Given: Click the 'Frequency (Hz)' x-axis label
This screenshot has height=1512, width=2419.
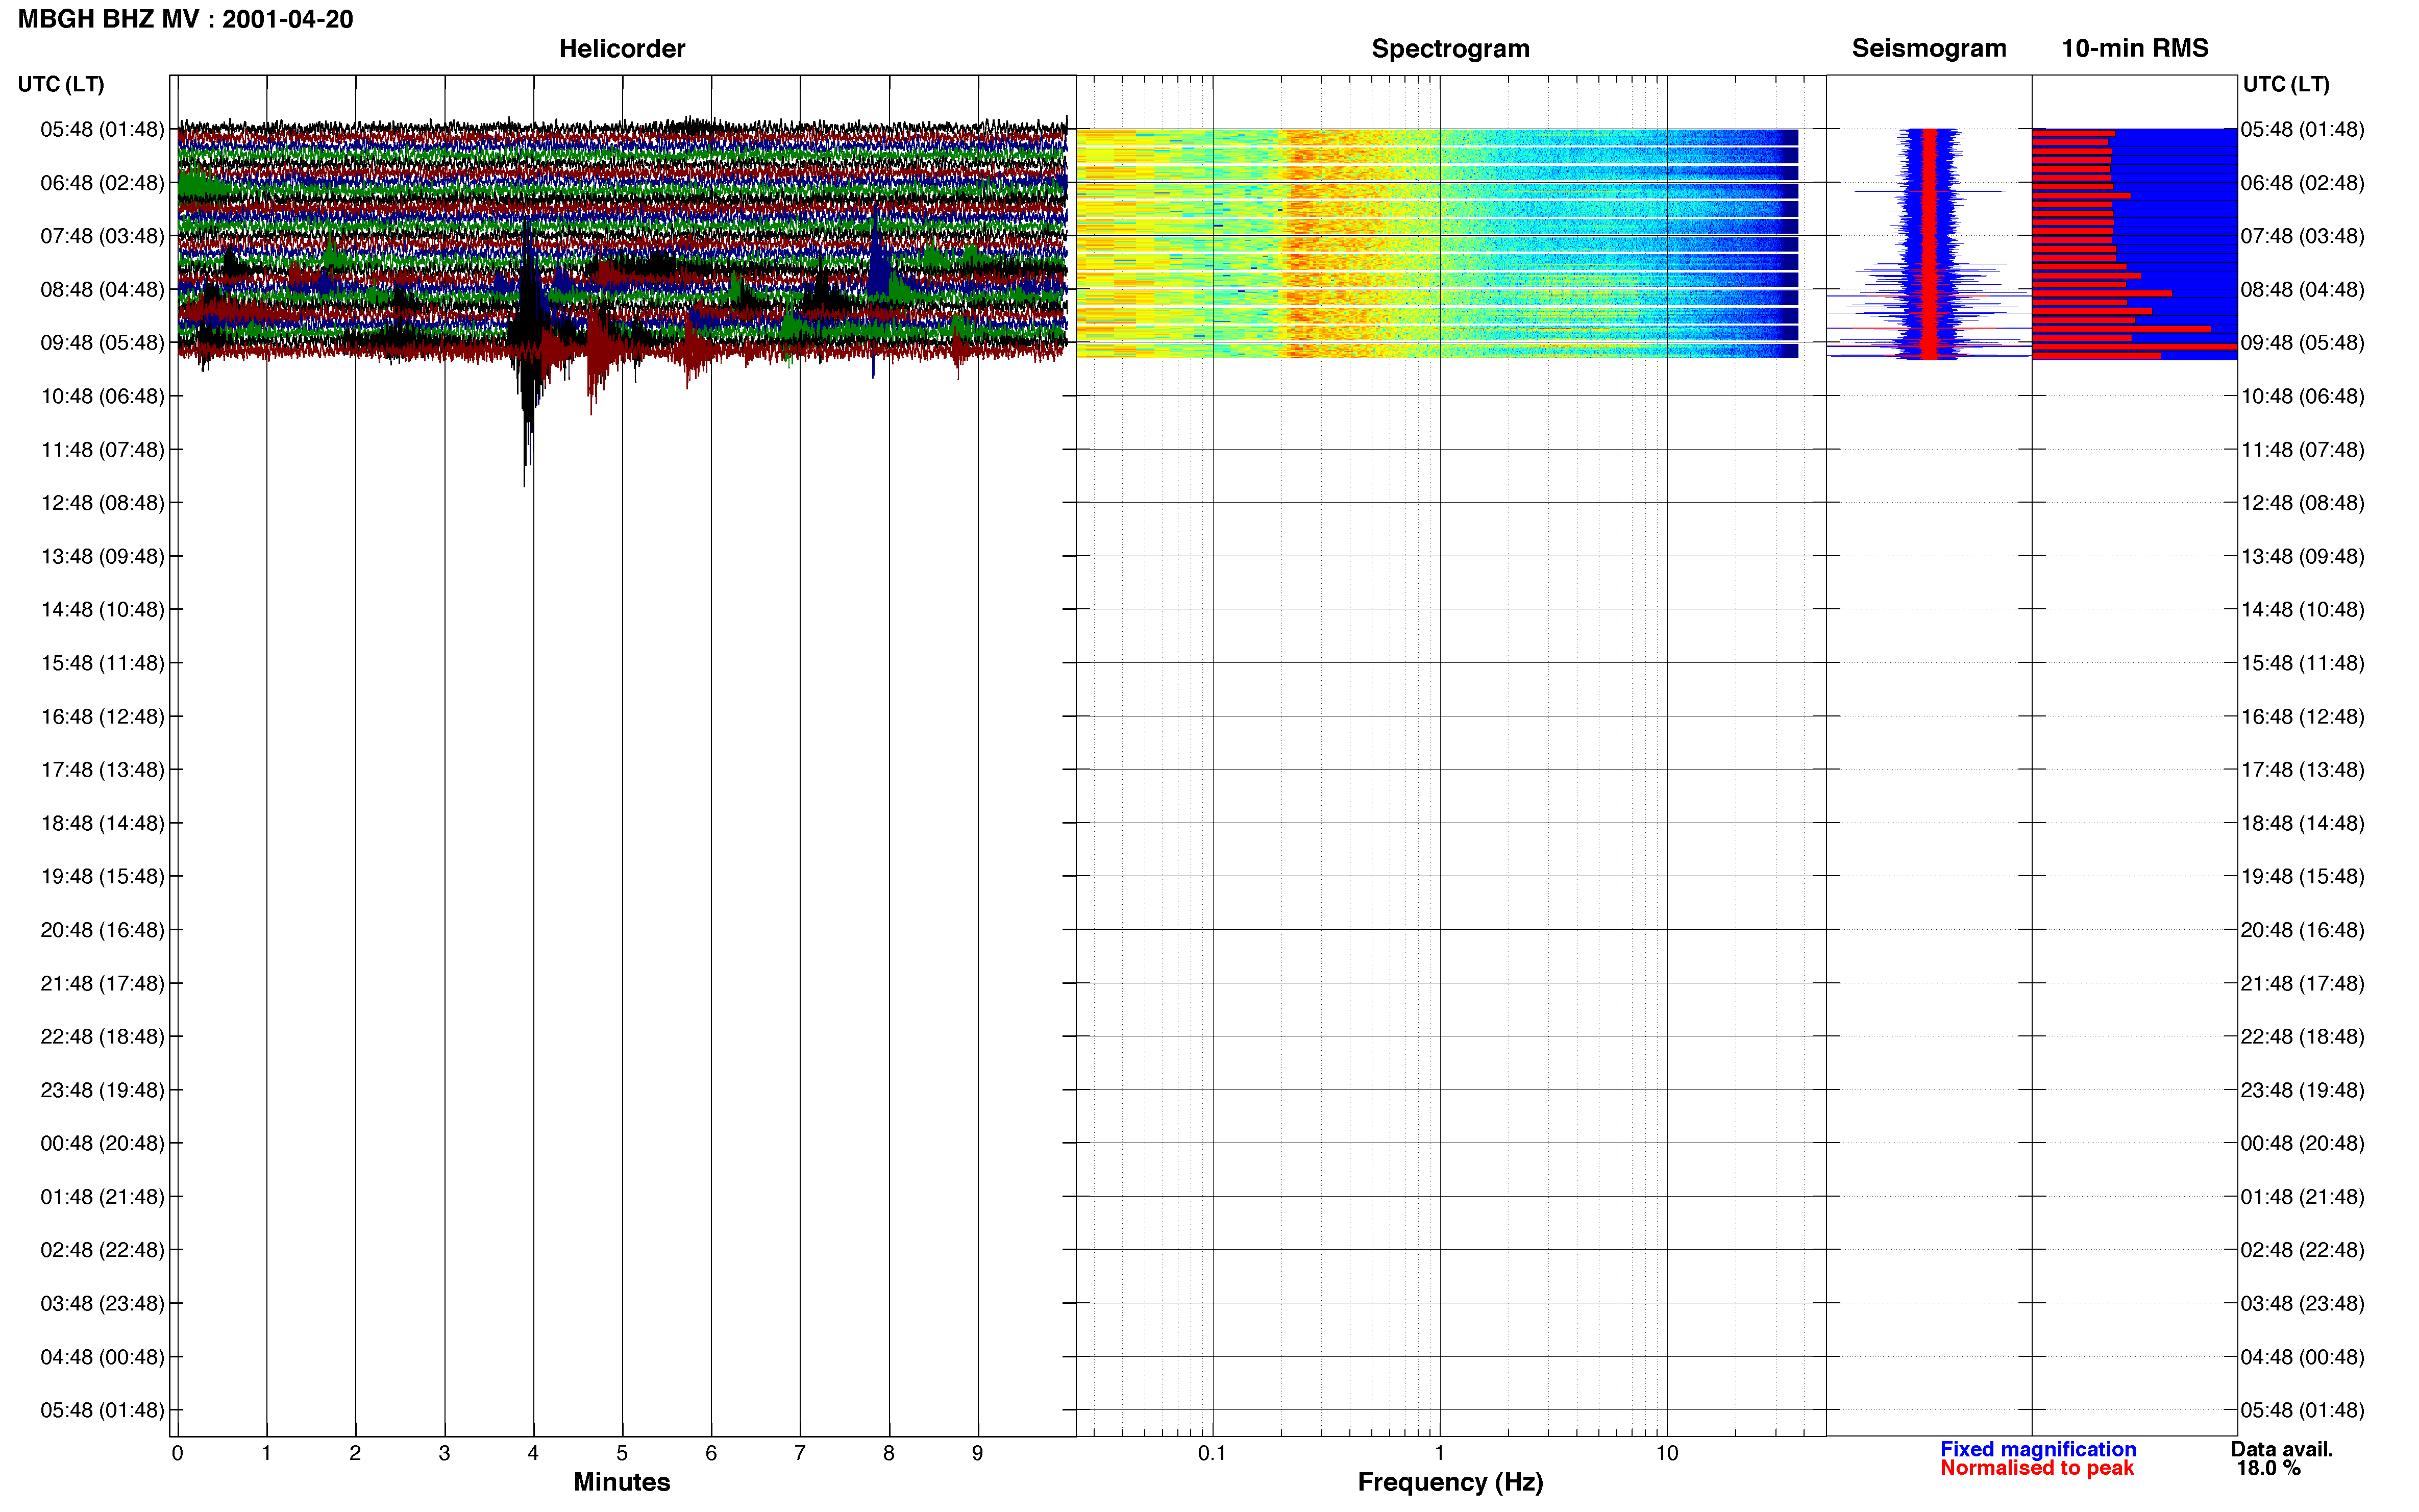Looking at the screenshot, I should pos(1450,1482).
